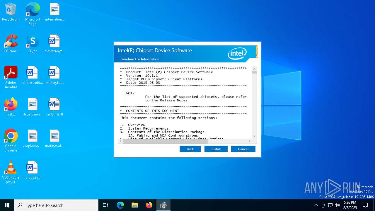Open network status tray icon
This screenshot has height=211, width=375.
(330, 205)
